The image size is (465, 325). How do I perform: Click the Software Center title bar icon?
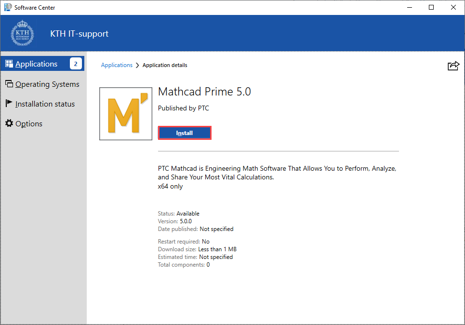click(x=8, y=7)
